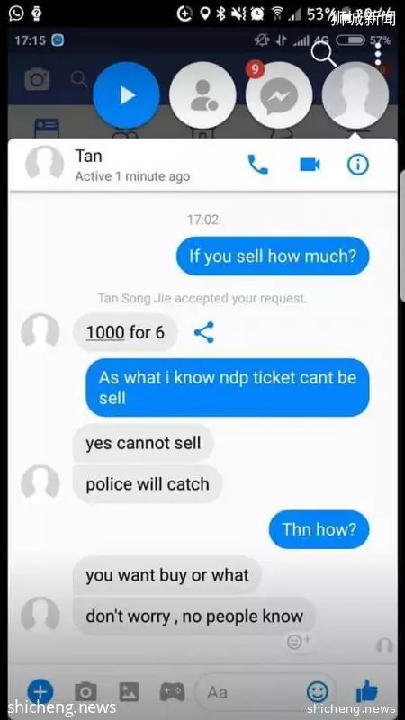405x720 pixels.
Task: Open the camera from the message bar
Action: click(x=85, y=691)
